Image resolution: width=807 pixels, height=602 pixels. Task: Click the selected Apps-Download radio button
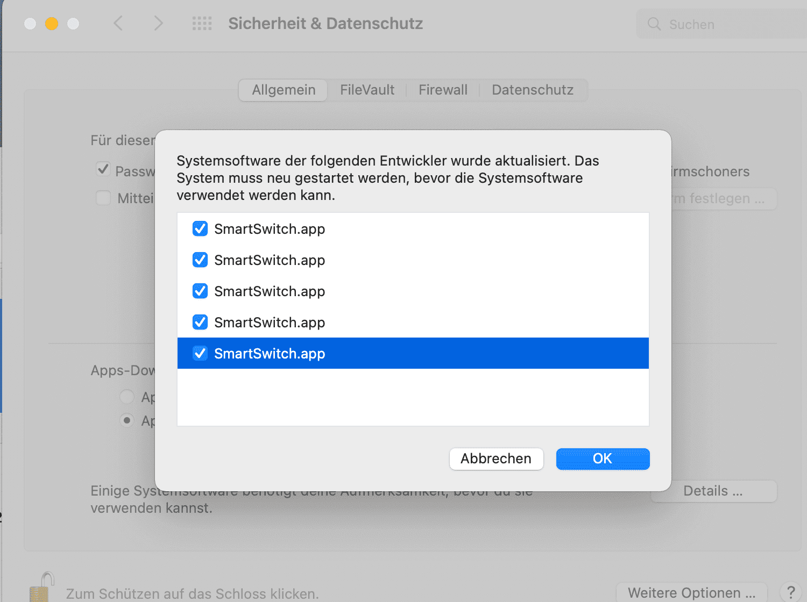127,420
